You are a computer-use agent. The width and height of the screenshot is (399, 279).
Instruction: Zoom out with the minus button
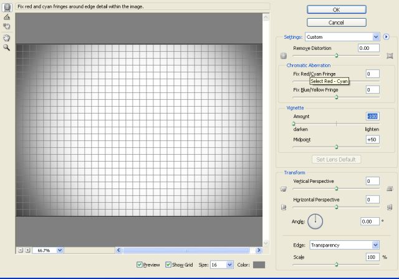point(21,250)
